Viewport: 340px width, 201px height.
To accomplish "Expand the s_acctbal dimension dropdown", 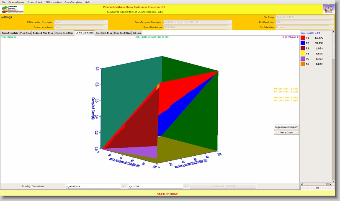I will pos(185,186).
